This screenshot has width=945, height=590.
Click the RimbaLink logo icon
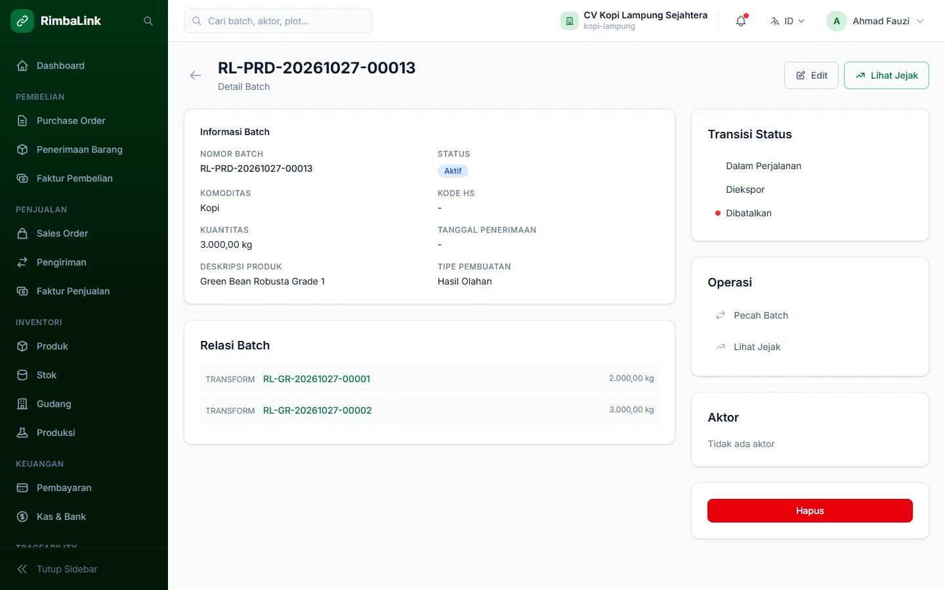(x=22, y=21)
